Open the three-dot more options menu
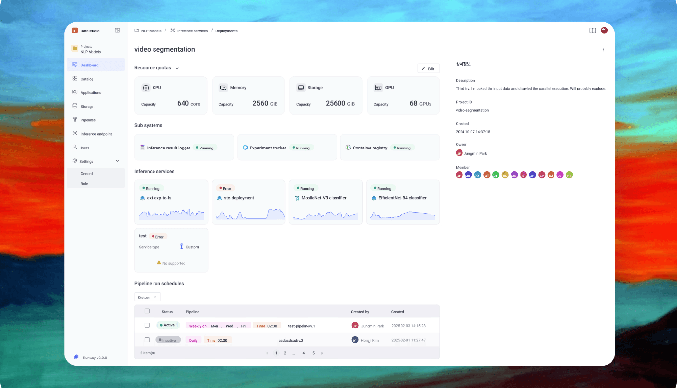Screen dimensions: 677x388 tap(603, 50)
